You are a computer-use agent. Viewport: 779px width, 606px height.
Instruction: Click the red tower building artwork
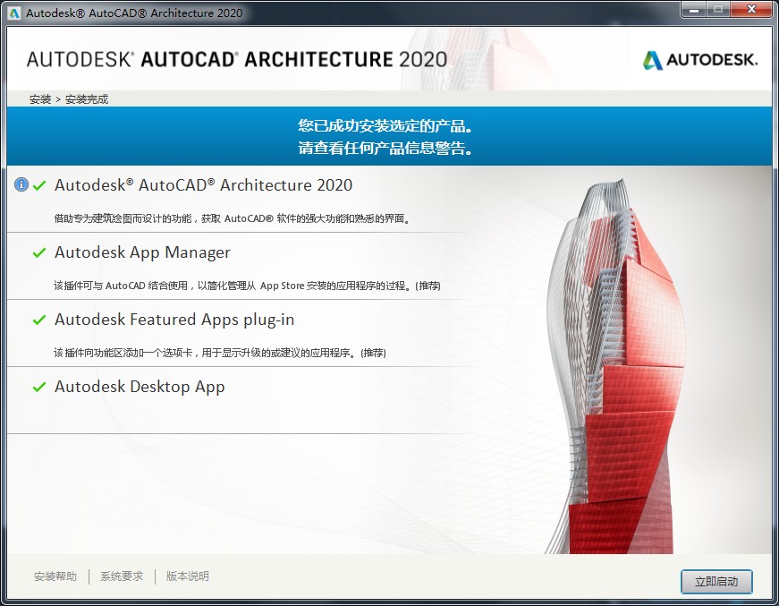pos(626,376)
